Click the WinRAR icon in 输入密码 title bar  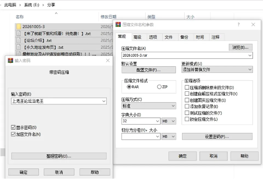(10, 60)
